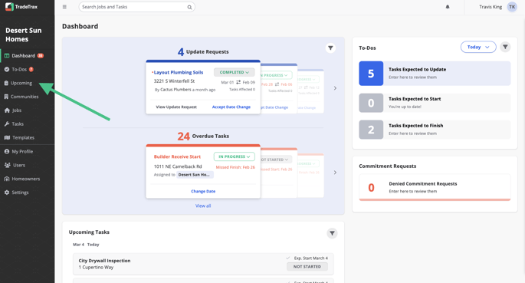
Task: Click Accept Date Change link
Action: (231, 107)
